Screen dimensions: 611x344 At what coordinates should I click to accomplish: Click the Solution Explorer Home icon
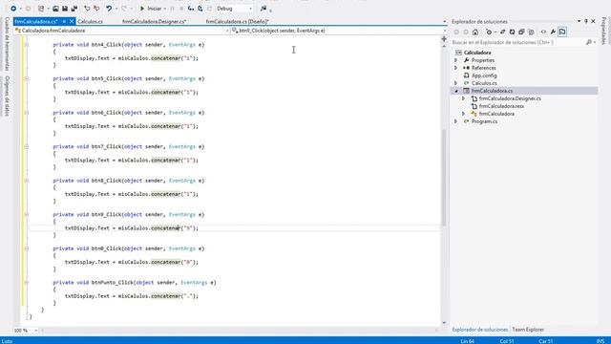coord(475,32)
